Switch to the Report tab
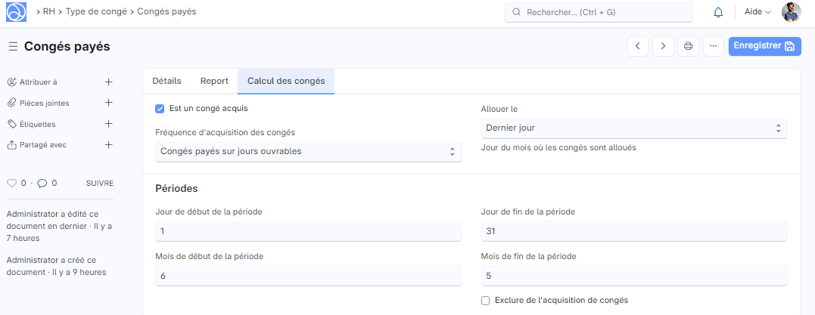The width and height of the screenshot is (815, 315). point(214,81)
